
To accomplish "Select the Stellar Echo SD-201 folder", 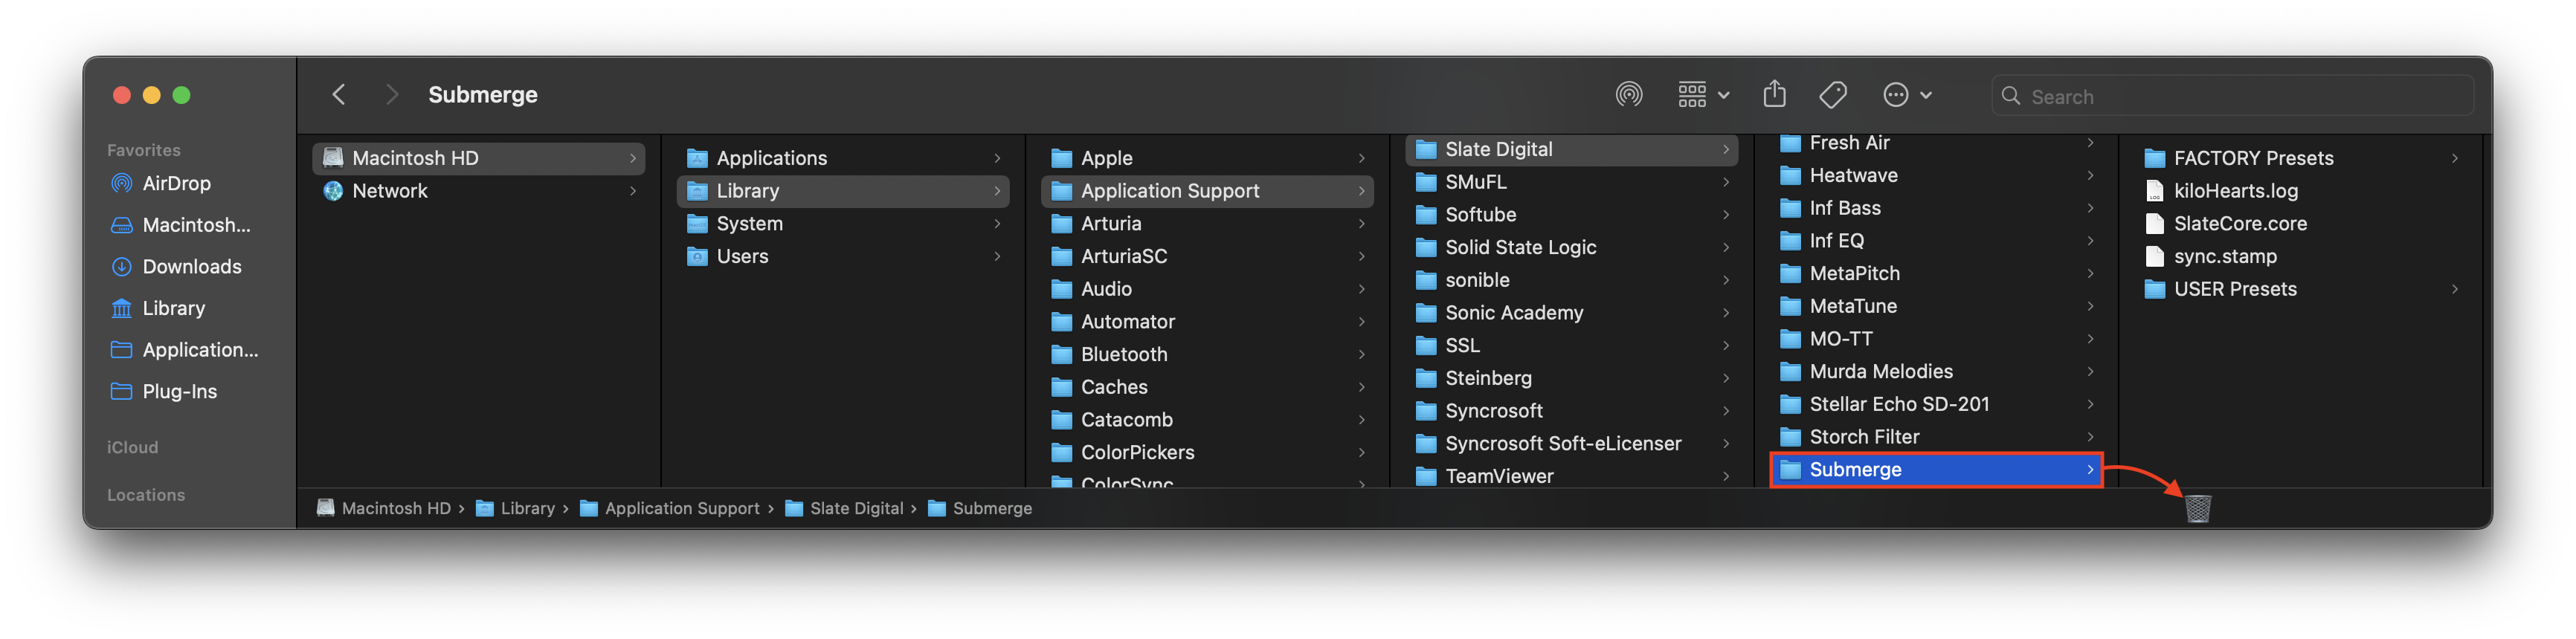I will tap(1936, 404).
